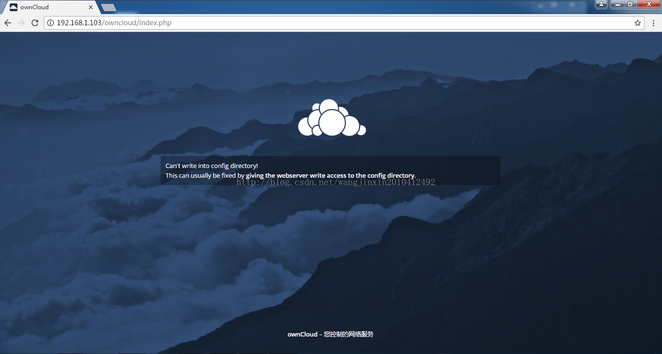
Task: Click the browser forward arrow
Action: point(21,23)
